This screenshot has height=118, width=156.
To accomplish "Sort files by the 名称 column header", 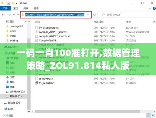I will point(37,22).
